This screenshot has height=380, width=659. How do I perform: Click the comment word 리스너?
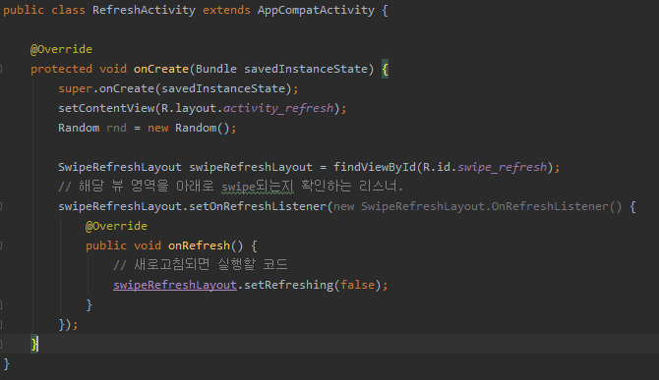coord(378,187)
